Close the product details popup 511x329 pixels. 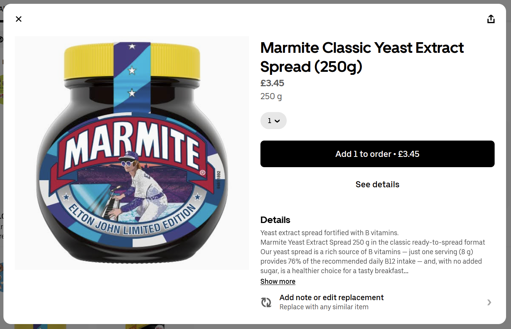point(19,19)
